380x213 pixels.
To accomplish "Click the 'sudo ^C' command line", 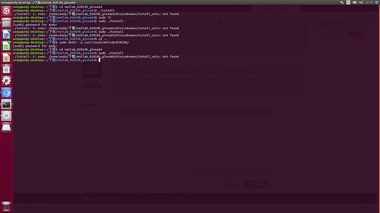I will pyautogui.click(x=62, y=18).
